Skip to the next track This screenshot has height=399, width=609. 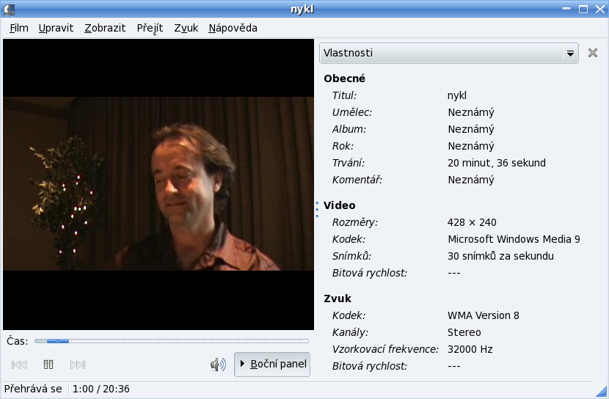pos(78,365)
